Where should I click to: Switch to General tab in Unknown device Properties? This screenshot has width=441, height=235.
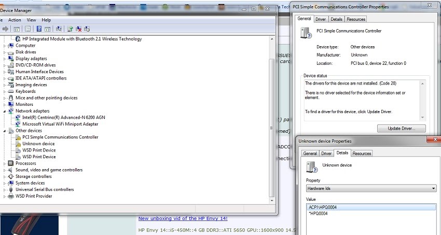(x=310, y=154)
